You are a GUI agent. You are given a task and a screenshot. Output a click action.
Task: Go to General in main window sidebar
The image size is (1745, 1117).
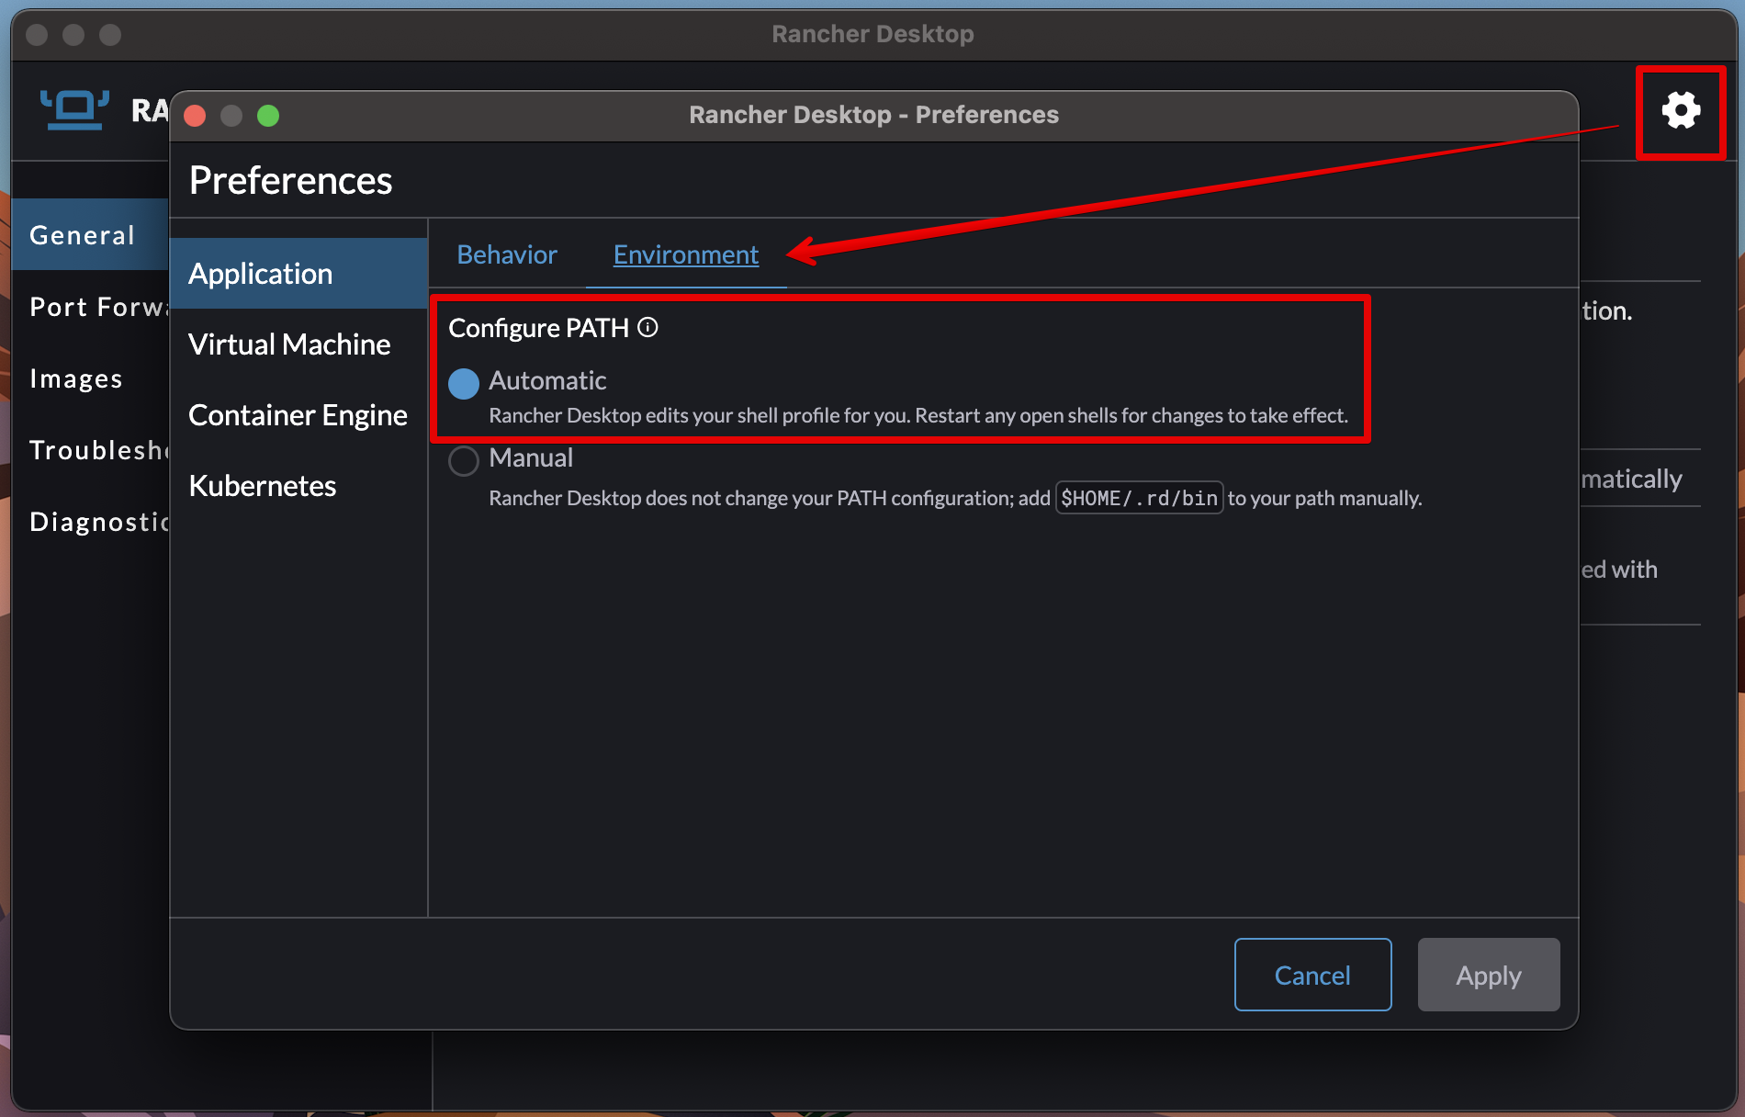[91, 234]
